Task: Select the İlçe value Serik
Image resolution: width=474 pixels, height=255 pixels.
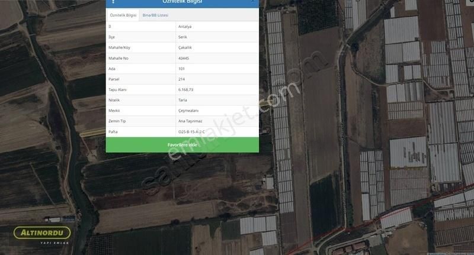Action: pyautogui.click(x=182, y=37)
